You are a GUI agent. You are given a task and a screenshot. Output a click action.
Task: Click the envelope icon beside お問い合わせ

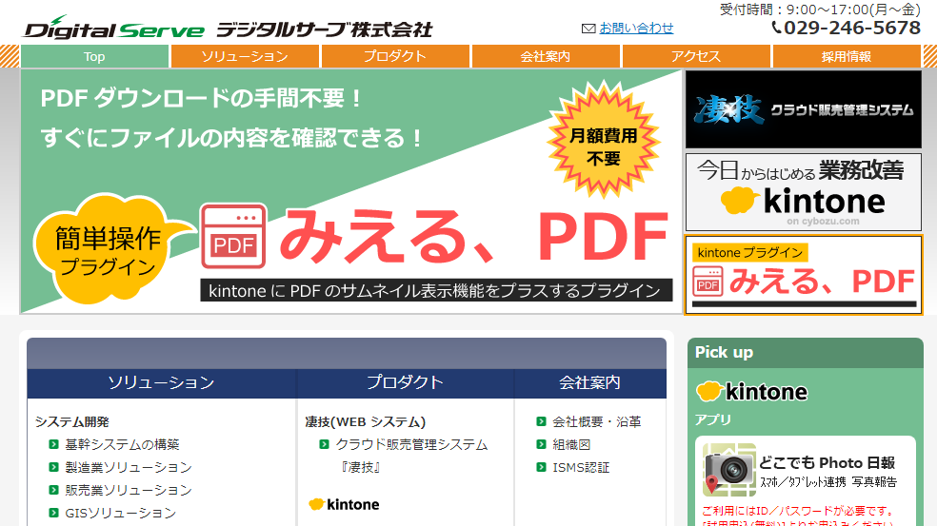pyautogui.click(x=588, y=29)
